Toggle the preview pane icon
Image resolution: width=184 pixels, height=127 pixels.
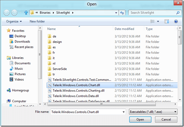(x=167, y=22)
